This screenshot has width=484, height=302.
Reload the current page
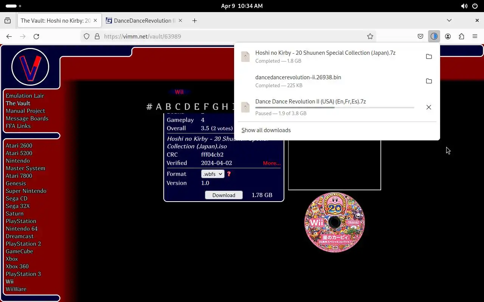click(x=36, y=36)
